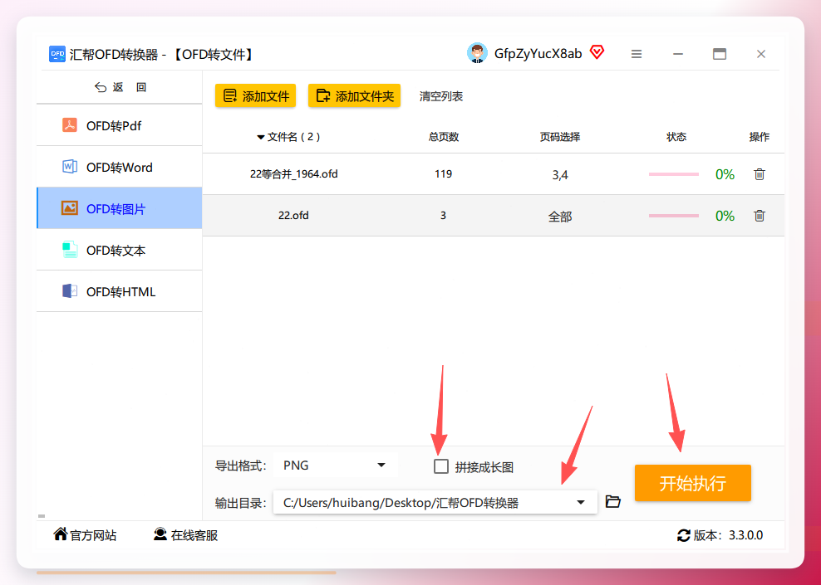The width and height of the screenshot is (821, 585).
Task: Open the hamburger menu in title bar
Action: click(637, 54)
